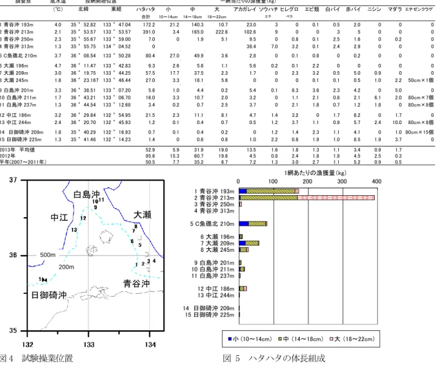Image resolution: width=440 pixels, height=365 pixels.
Task: Select the マダラ column header
Action: click(x=395, y=9)
